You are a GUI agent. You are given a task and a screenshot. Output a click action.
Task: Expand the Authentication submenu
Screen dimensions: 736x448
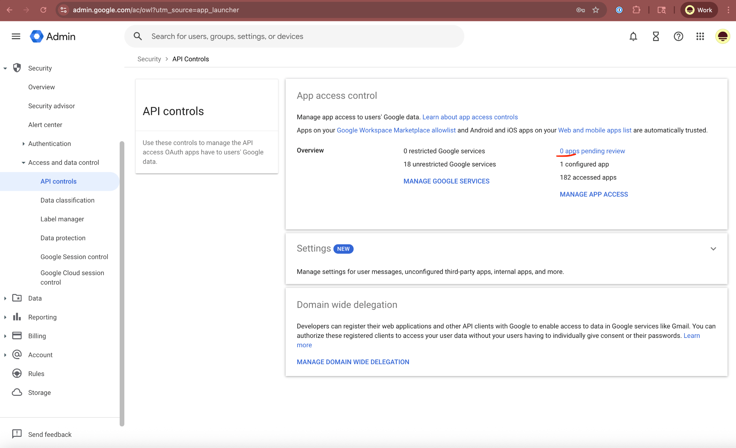point(23,144)
